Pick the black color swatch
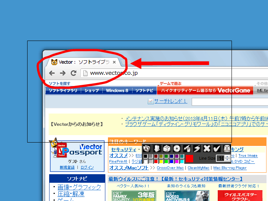 click(146, 156)
